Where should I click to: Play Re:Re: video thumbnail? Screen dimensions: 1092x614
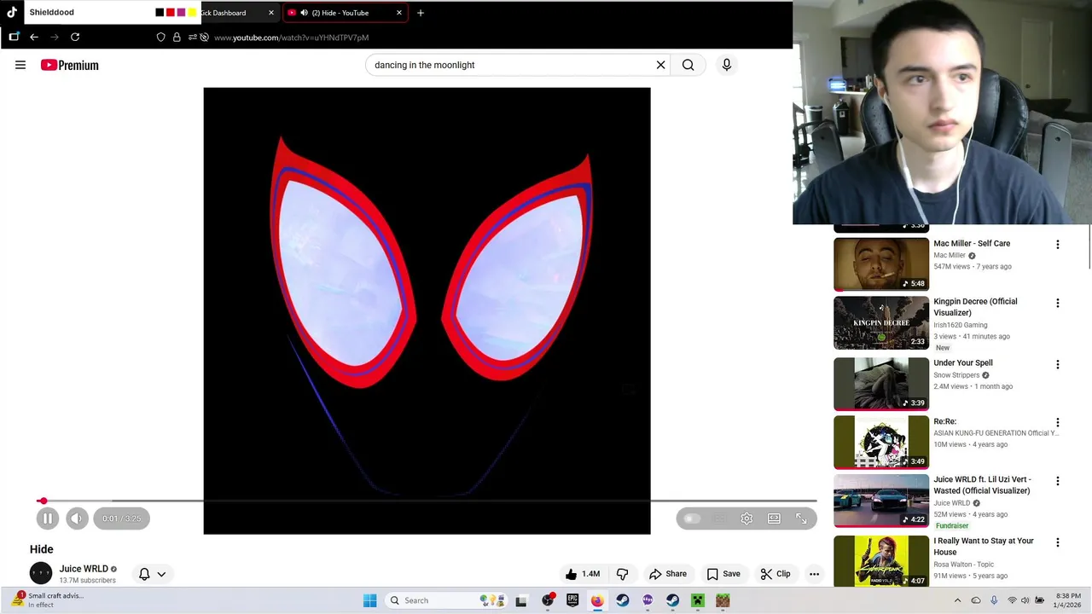tap(881, 443)
